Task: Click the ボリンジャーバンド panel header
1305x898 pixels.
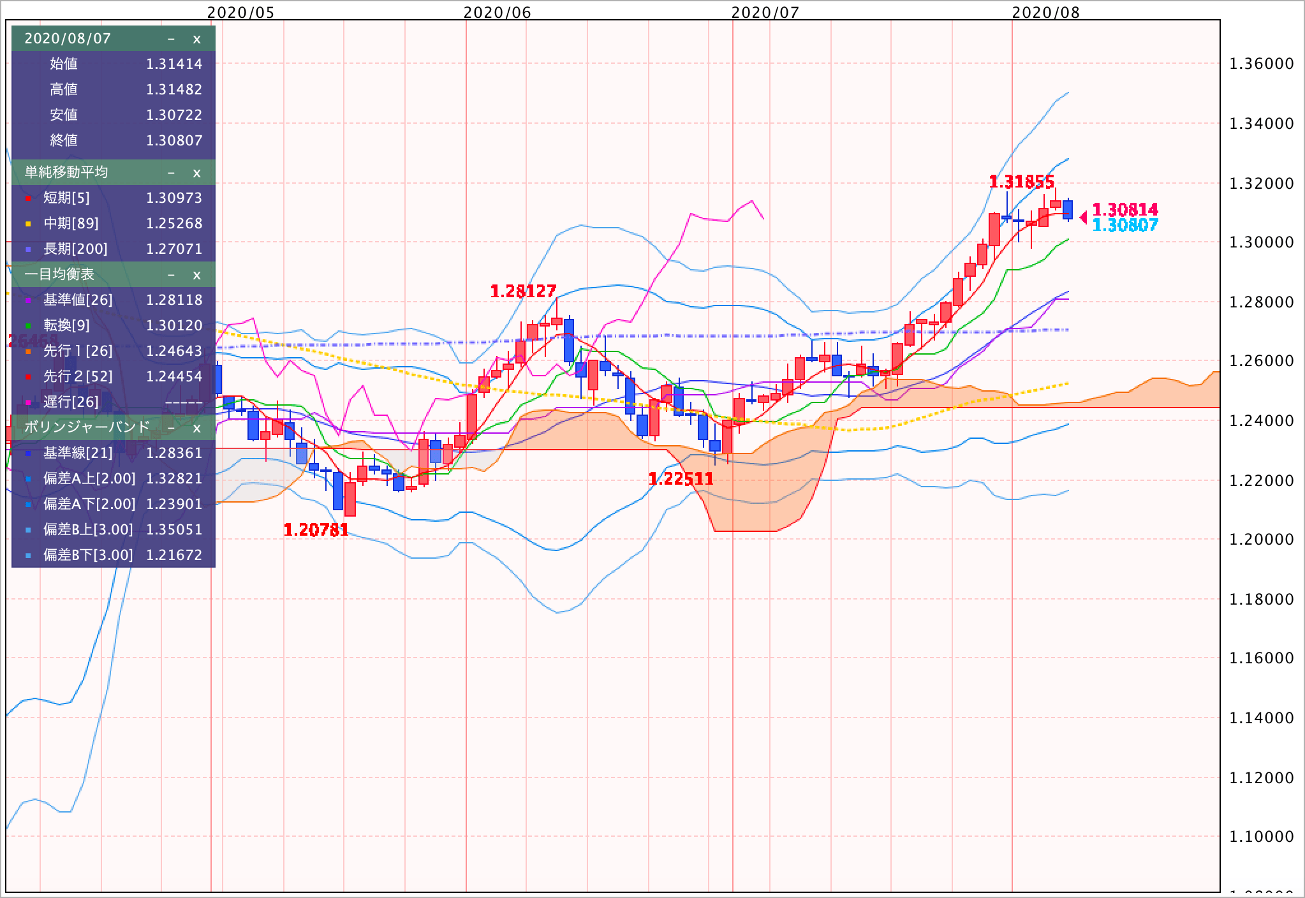Action: tap(114, 427)
